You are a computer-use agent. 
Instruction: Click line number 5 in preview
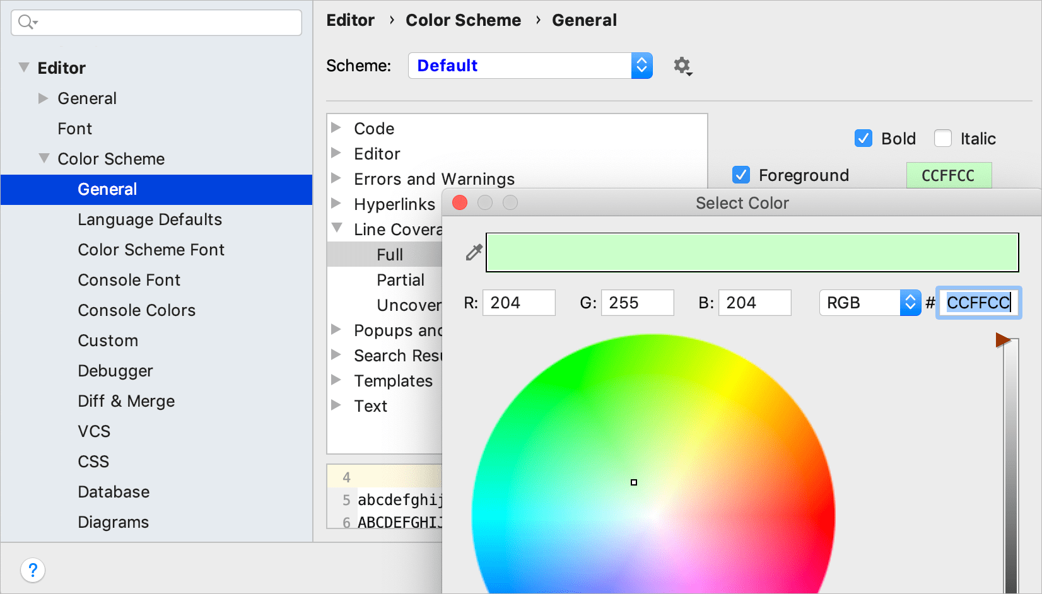(346, 500)
